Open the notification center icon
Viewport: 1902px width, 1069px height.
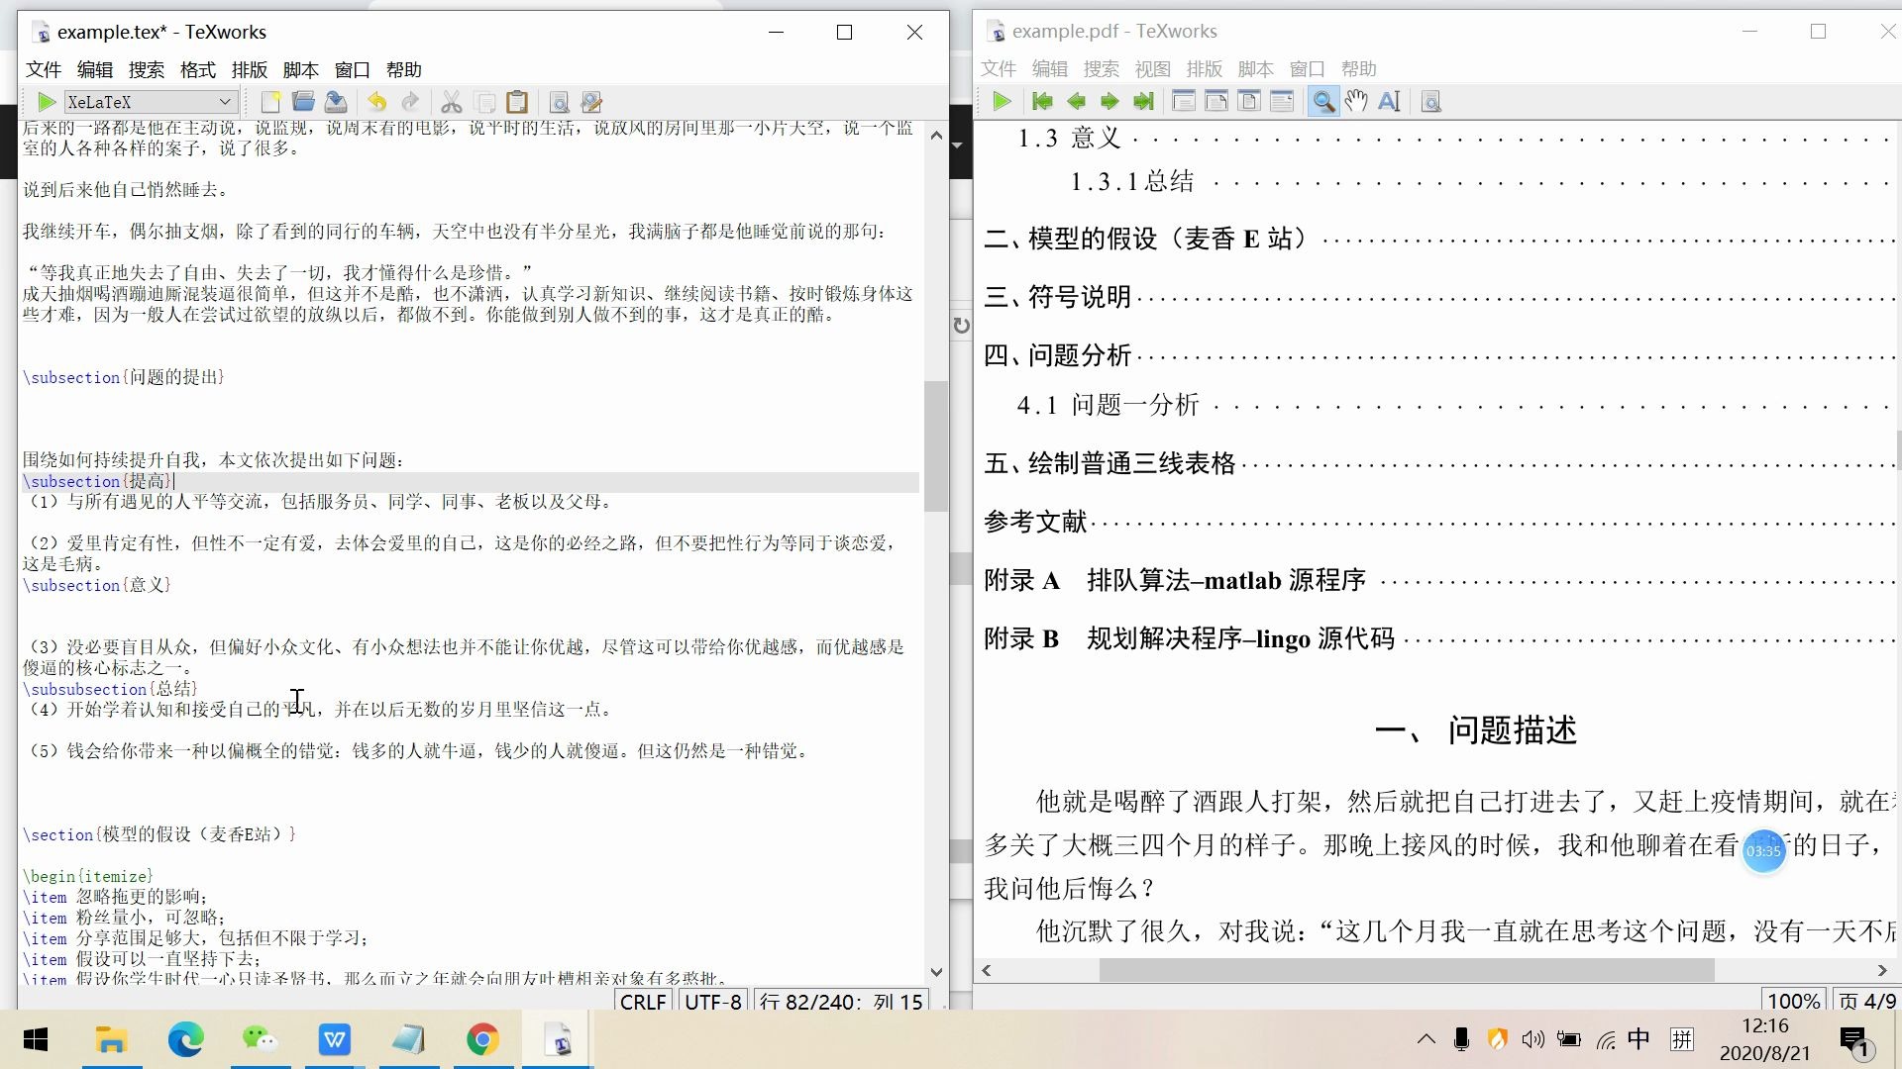point(1854,1041)
